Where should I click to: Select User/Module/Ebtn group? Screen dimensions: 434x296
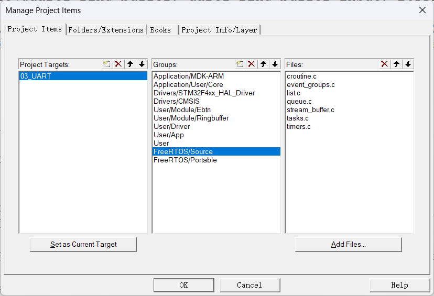click(x=216, y=110)
